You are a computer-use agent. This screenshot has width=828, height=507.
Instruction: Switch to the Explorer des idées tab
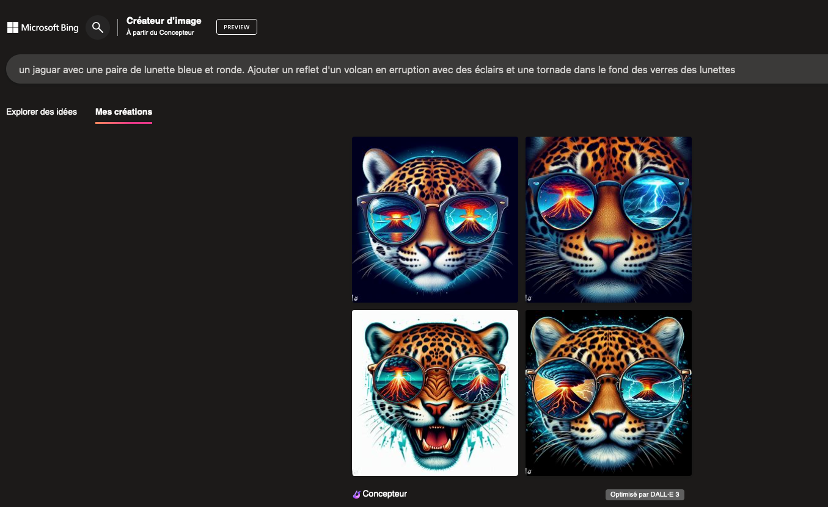click(42, 112)
